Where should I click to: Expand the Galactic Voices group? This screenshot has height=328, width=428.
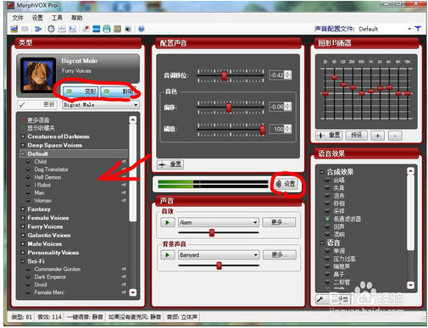coord(23,236)
